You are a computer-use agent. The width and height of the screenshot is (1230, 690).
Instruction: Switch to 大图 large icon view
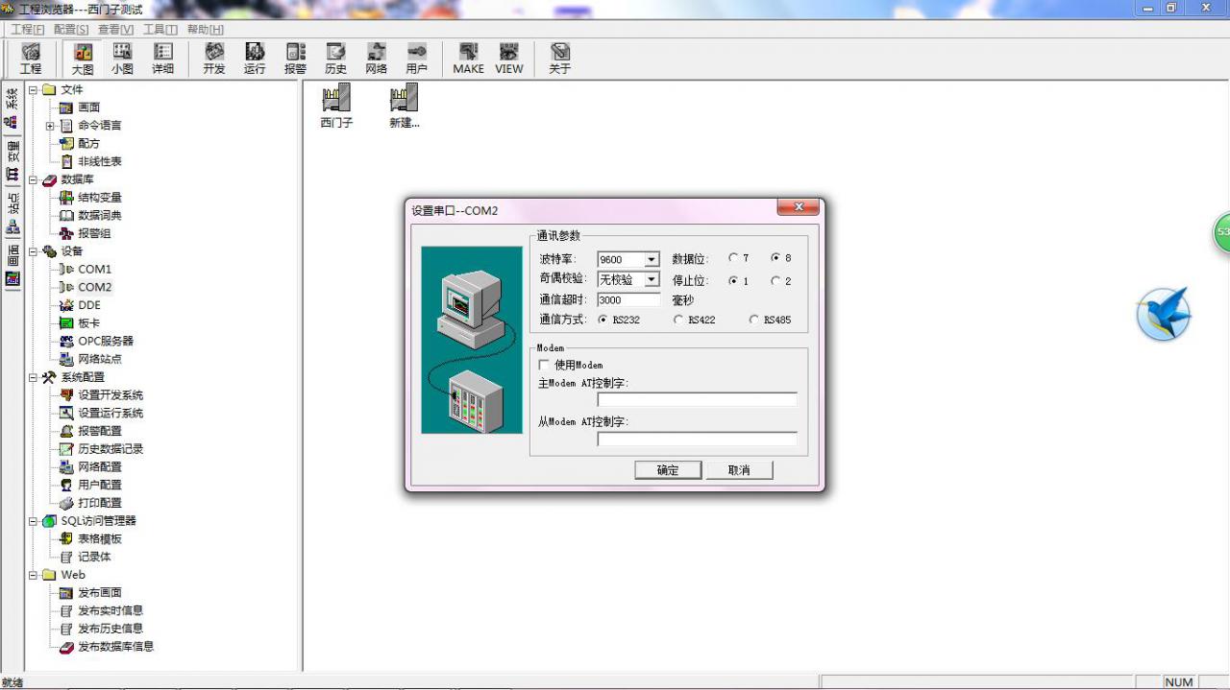[83, 59]
